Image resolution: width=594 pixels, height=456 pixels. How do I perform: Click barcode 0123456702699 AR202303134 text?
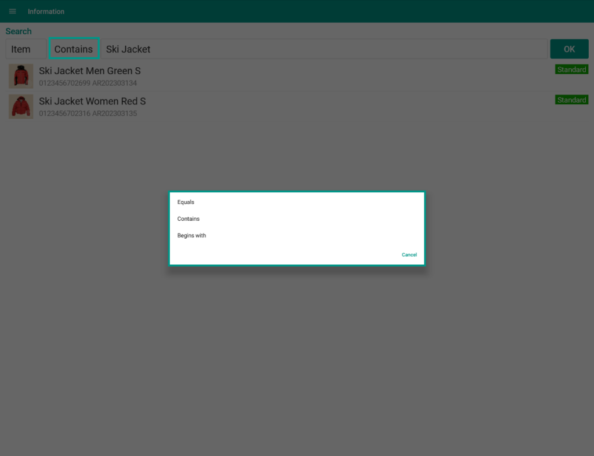88,83
